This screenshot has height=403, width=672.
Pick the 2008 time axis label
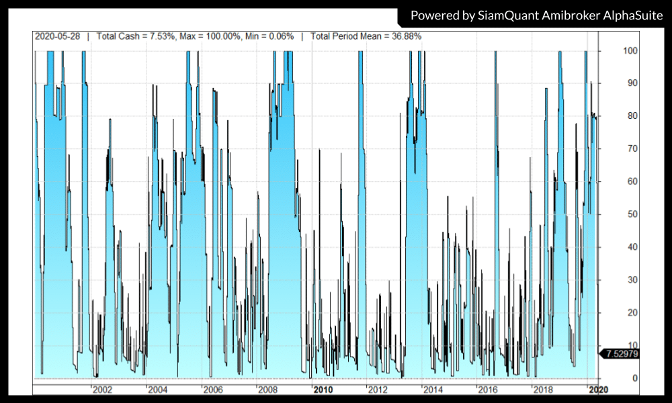[x=267, y=390]
